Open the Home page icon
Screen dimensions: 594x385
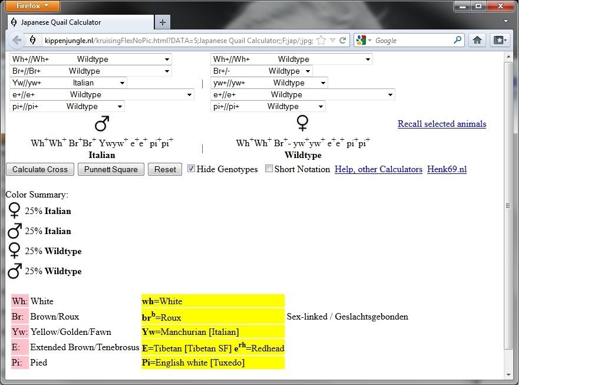pos(477,40)
